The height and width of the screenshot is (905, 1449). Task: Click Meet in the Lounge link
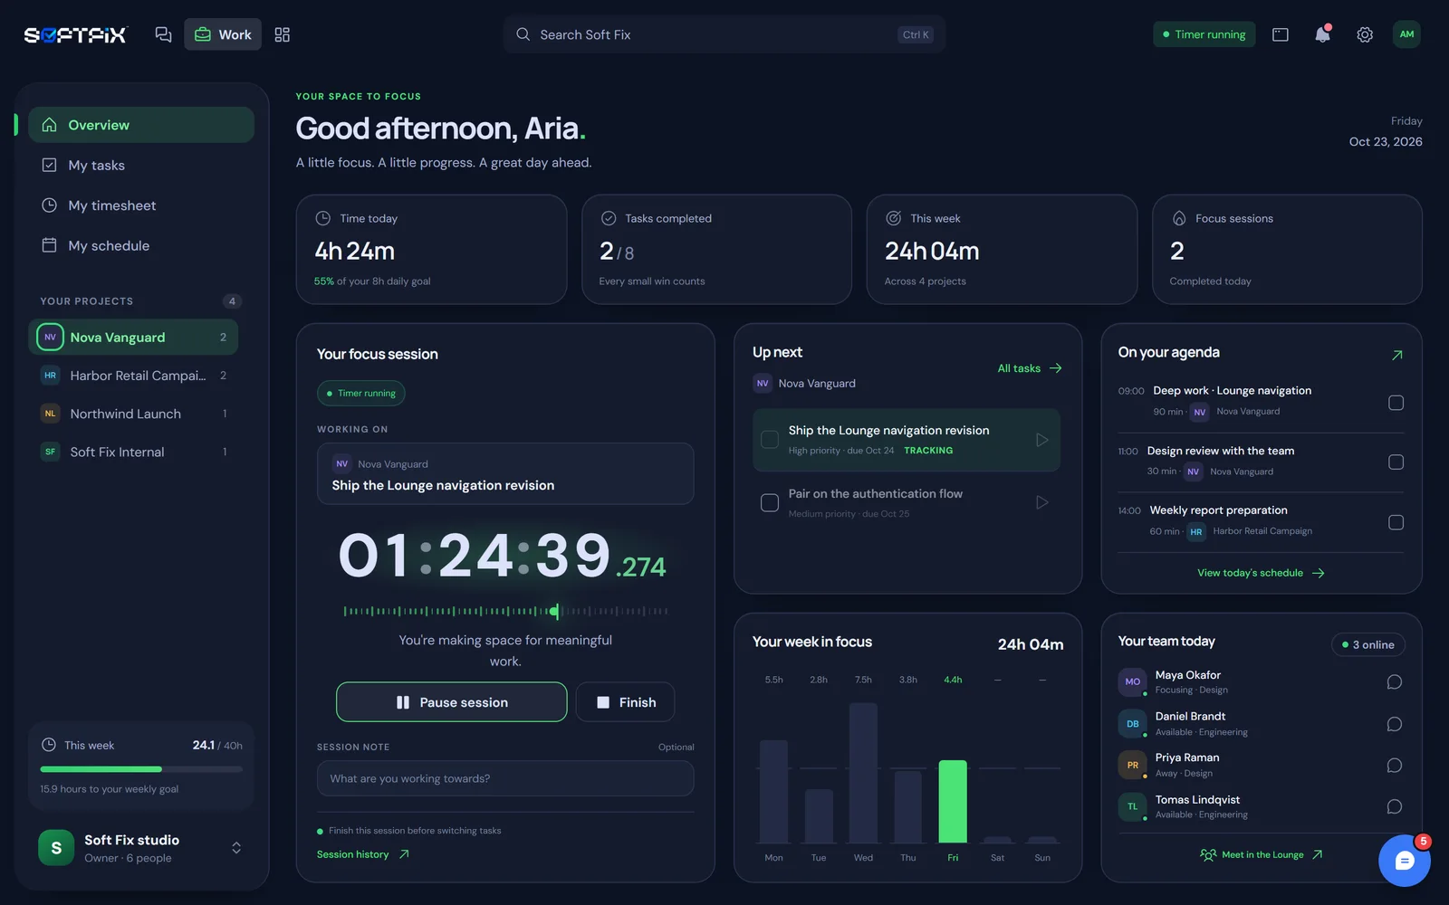coord(1262,854)
